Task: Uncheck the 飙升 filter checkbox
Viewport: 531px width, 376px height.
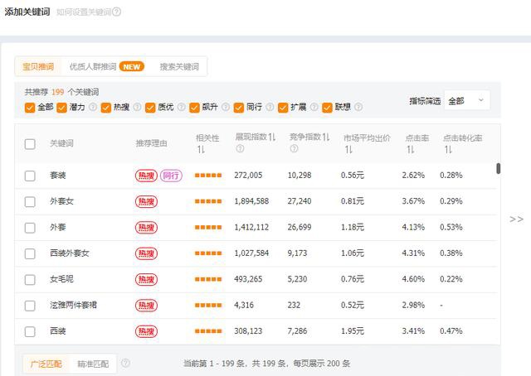Action: tap(194, 108)
